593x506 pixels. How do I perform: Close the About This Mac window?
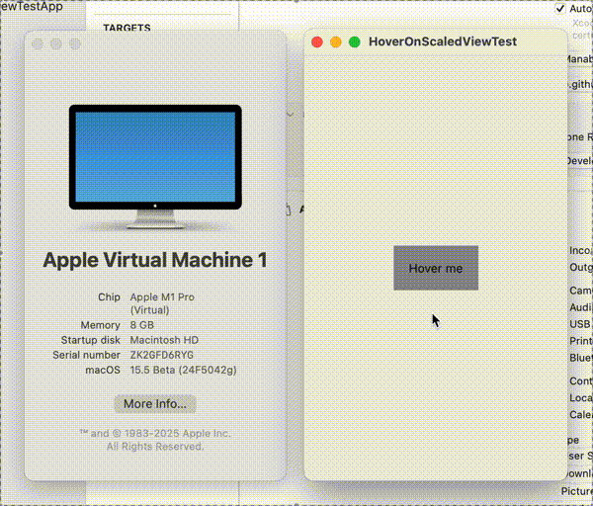(x=38, y=44)
